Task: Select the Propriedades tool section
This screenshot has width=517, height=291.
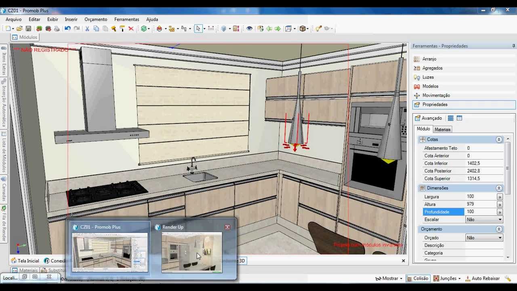Action: pyautogui.click(x=464, y=104)
